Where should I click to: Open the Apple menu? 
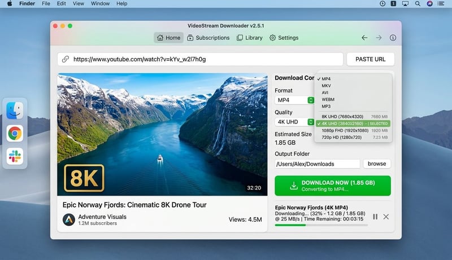(10, 3)
